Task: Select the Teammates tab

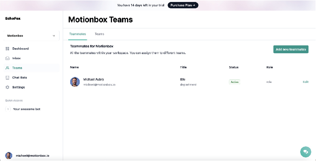Action: pyautogui.click(x=77, y=34)
